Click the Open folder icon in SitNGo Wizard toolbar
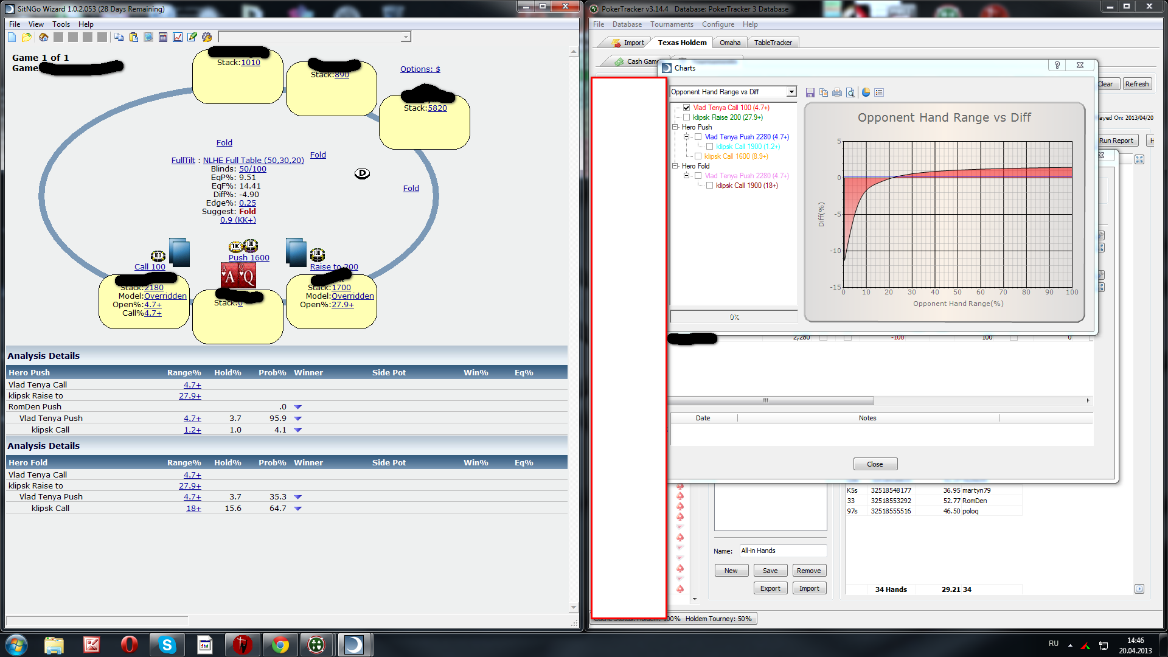This screenshot has height=657, width=1168. coord(26,37)
